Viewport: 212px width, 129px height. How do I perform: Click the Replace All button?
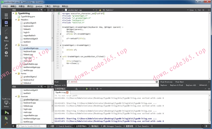pyautogui.click(x=191, y=85)
